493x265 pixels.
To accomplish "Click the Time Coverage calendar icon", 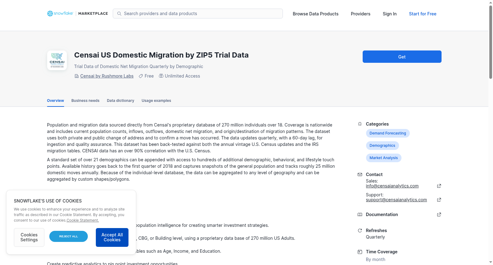I will tap(360, 252).
